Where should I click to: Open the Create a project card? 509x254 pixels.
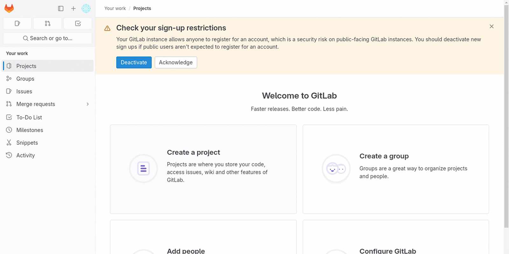[203, 169]
